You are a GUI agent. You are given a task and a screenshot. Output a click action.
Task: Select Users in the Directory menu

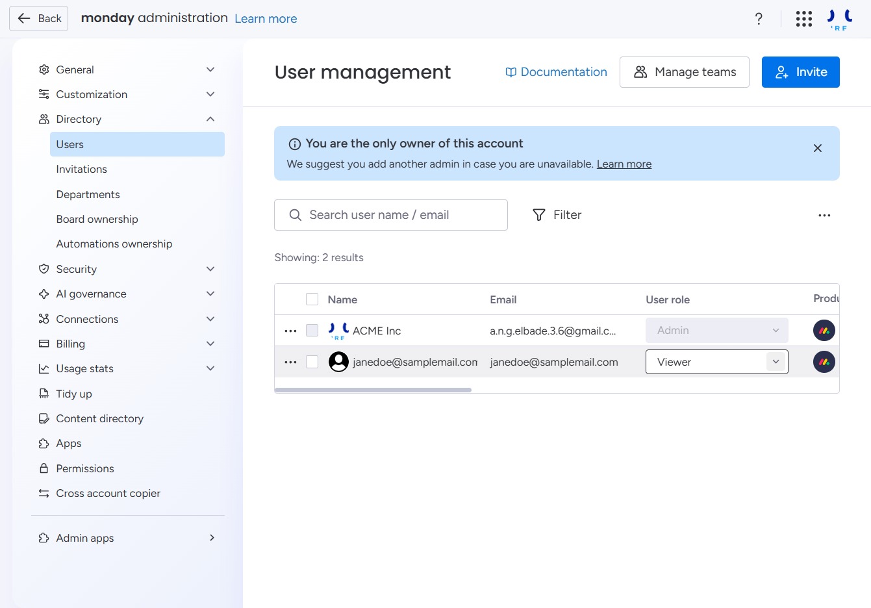coord(137,144)
